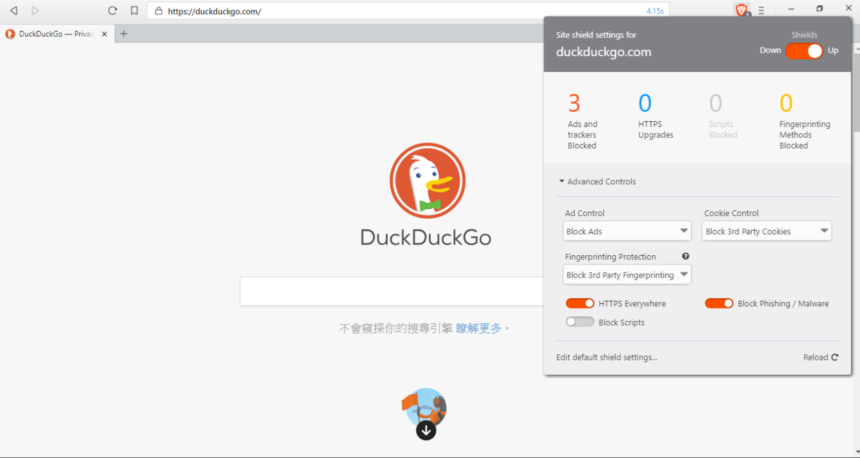This screenshot has height=458, width=860.
Task: Click the HTTPS Upgrades counter
Action: (655, 116)
